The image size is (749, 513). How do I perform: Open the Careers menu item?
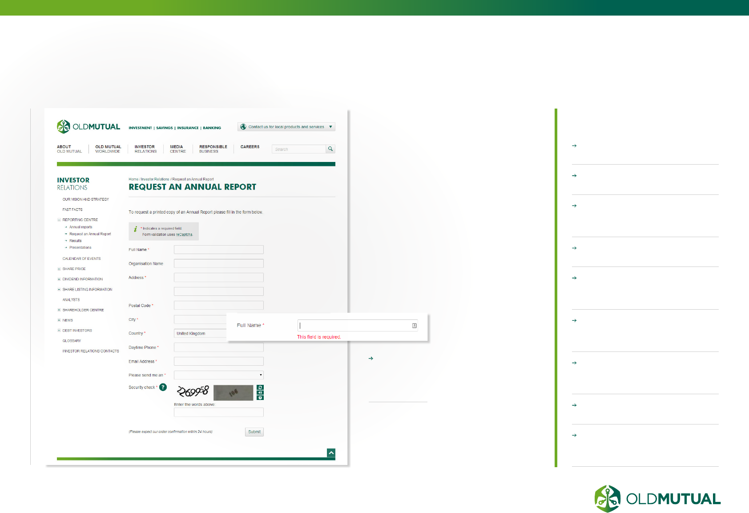tap(250, 147)
